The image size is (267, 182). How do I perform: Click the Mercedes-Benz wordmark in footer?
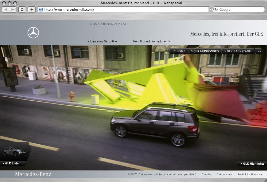(33, 174)
